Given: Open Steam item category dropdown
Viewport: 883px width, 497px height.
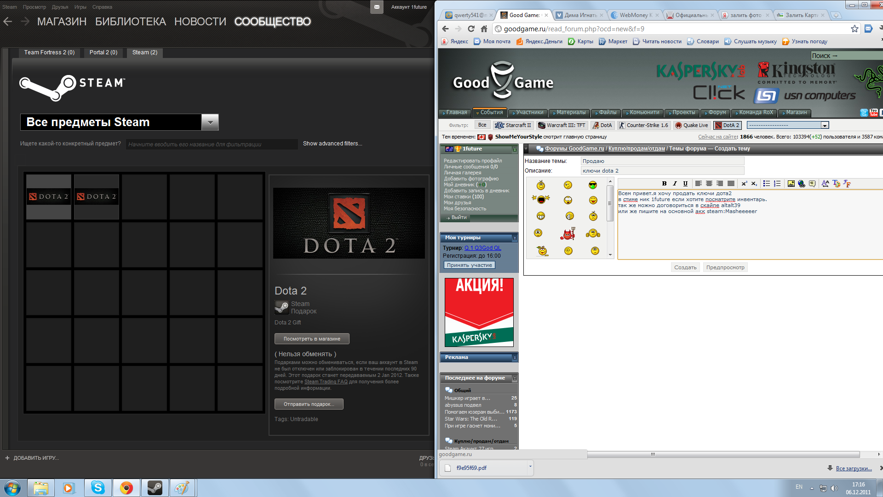Looking at the screenshot, I should point(210,122).
